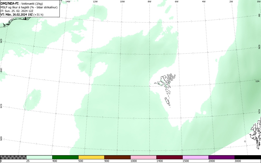Click the "4W" longitude label
Viewport: 261px width, 163px height.
point(204,2)
